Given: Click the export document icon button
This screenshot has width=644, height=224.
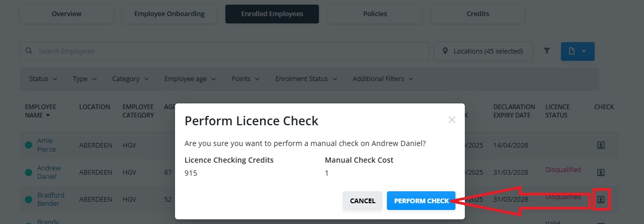Looking at the screenshot, I should click(x=578, y=51).
